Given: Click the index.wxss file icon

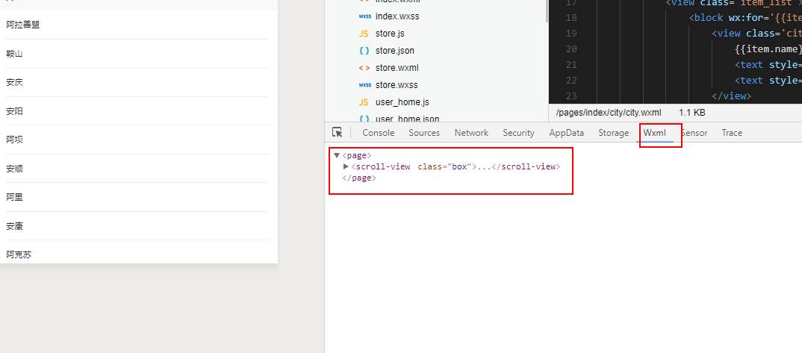Looking at the screenshot, I should [364, 16].
